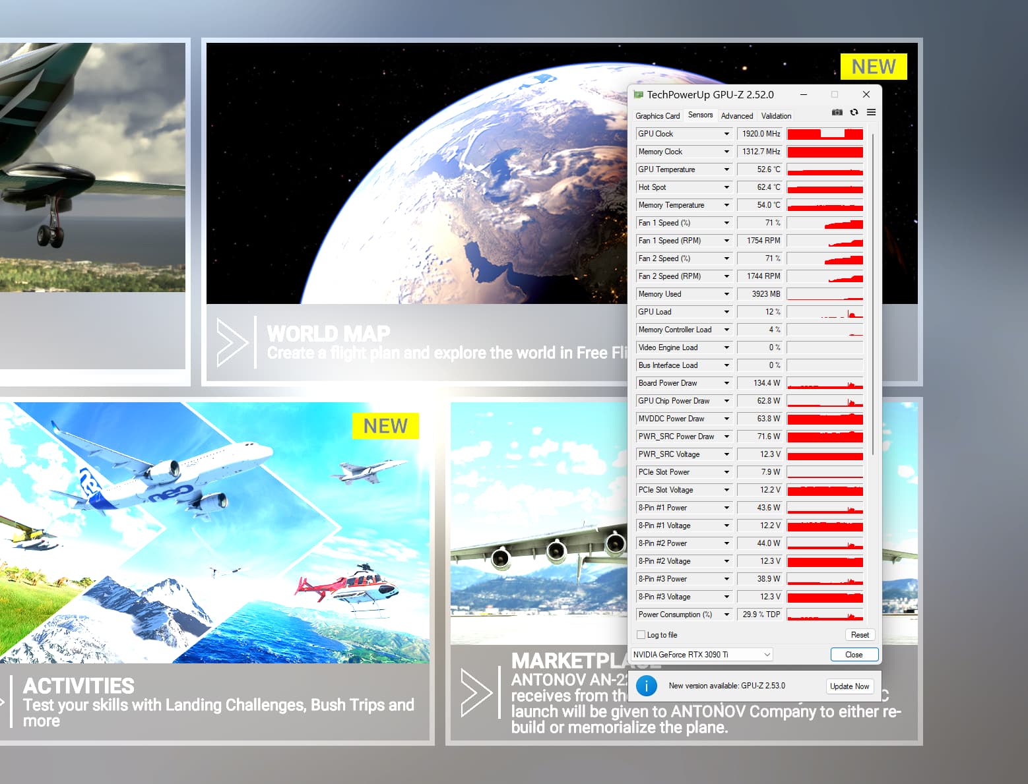Click the GPU-Z logo in the title bar

(639, 94)
